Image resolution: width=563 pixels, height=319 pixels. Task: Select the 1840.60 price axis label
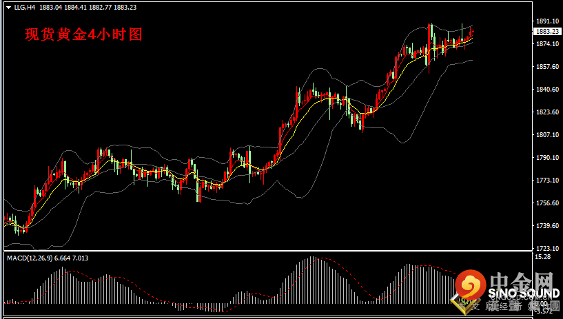(x=547, y=90)
